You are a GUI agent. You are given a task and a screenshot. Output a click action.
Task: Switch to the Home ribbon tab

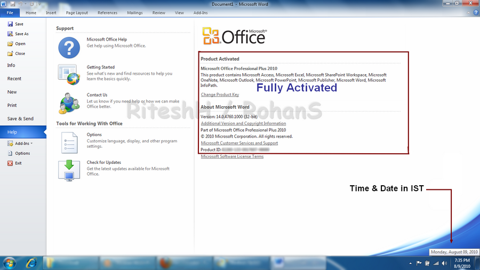31,13
